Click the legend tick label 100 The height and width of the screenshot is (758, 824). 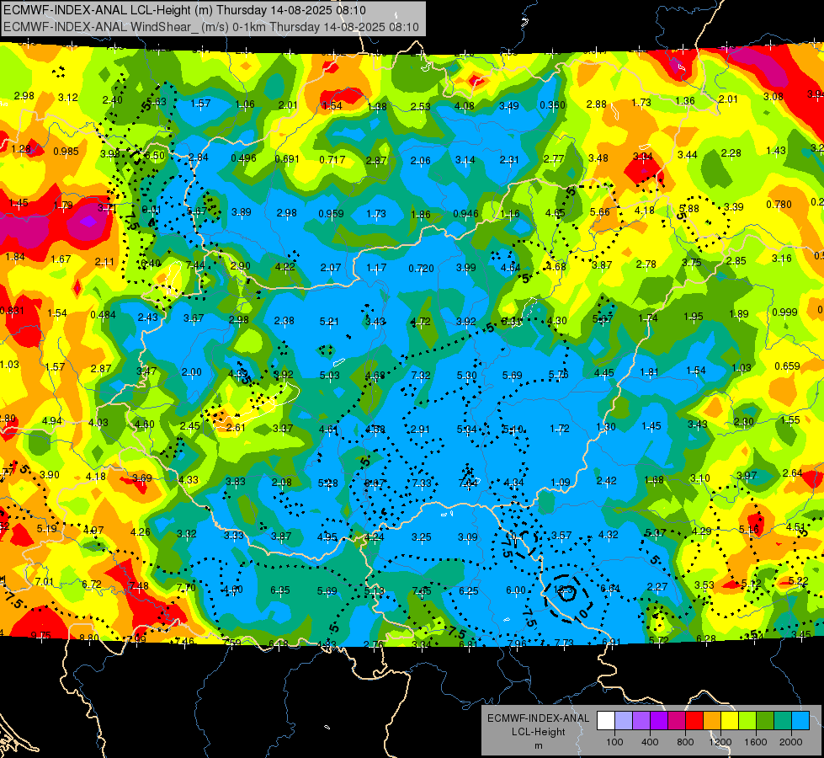614,742
